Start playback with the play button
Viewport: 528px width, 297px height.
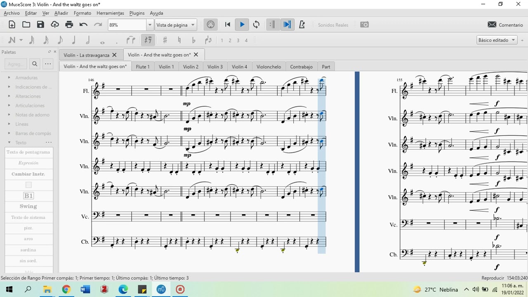(242, 25)
